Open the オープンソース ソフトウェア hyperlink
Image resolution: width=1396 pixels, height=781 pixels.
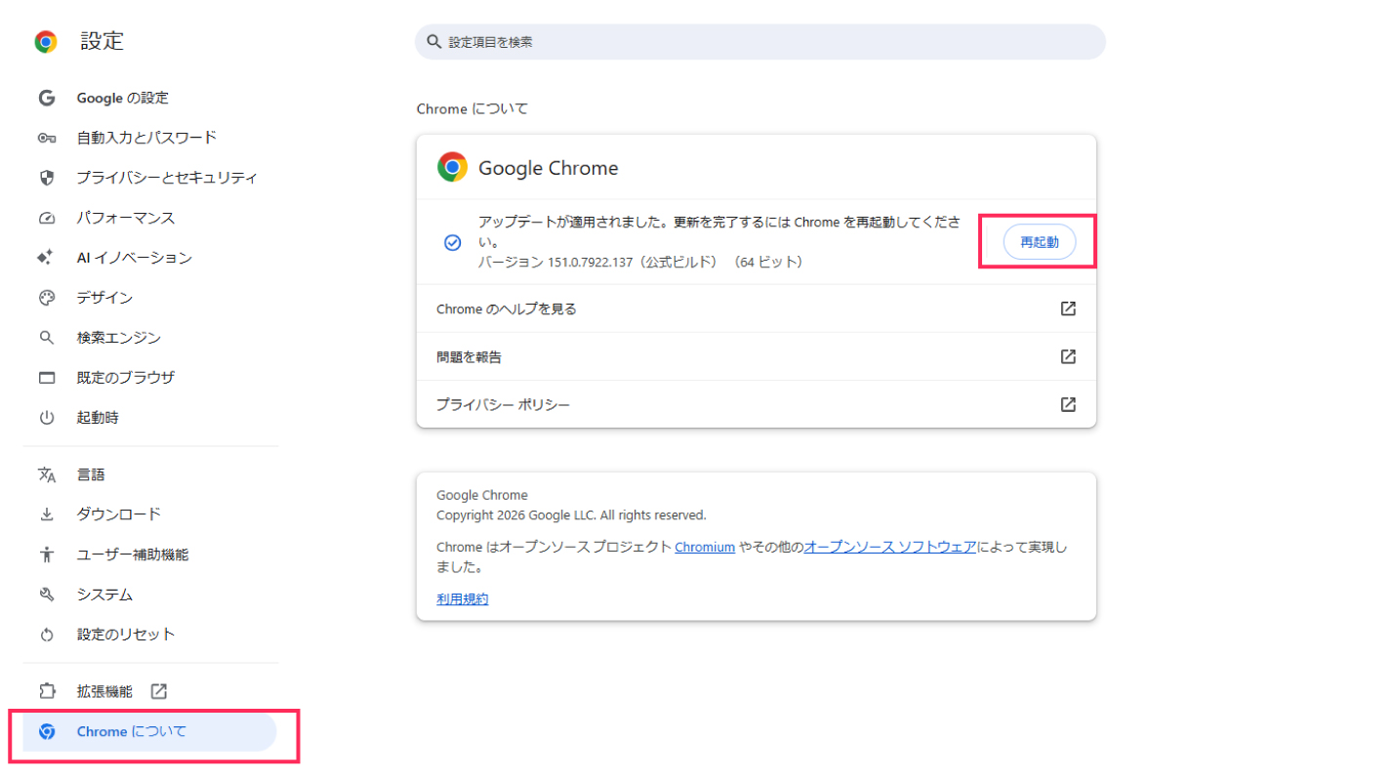pyautogui.click(x=890, y=548)
